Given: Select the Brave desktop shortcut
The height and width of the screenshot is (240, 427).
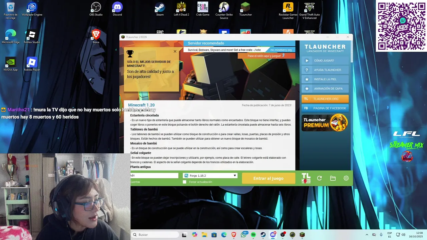Looking at the screenshot, I should coord(96,37).
